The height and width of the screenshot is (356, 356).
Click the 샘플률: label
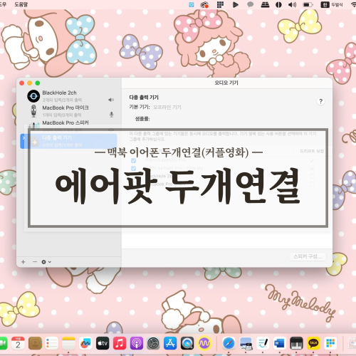tap(142, 119)
